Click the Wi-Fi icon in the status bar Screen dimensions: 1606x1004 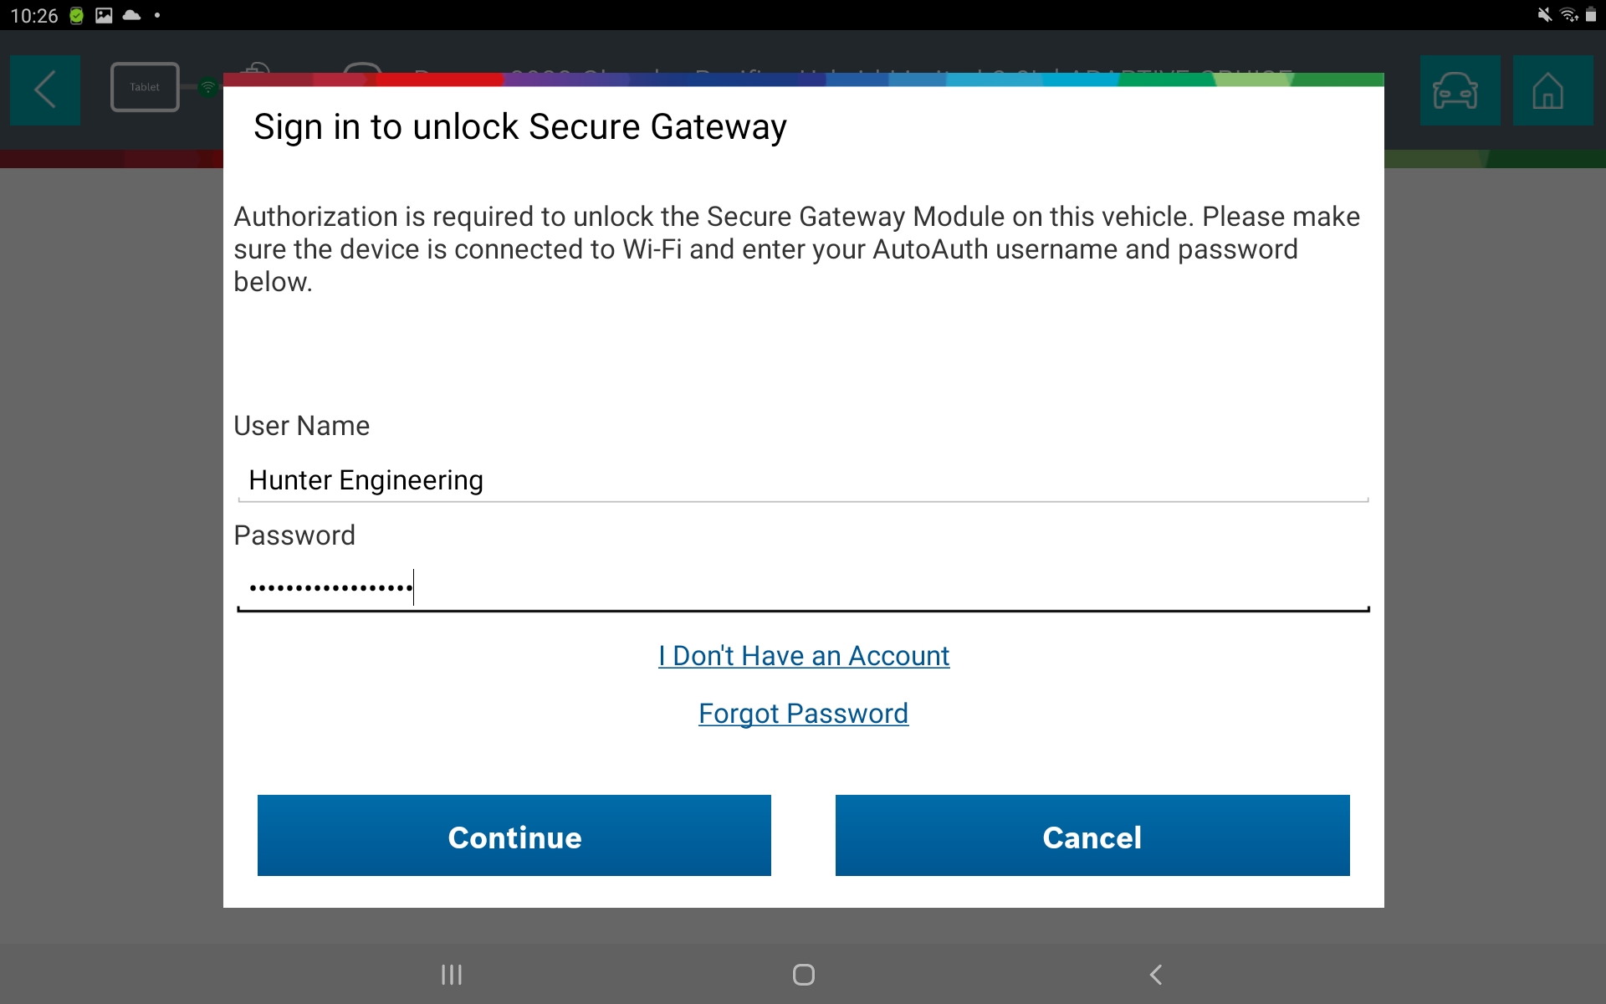pyautogui.click(x=1571, y=14)
